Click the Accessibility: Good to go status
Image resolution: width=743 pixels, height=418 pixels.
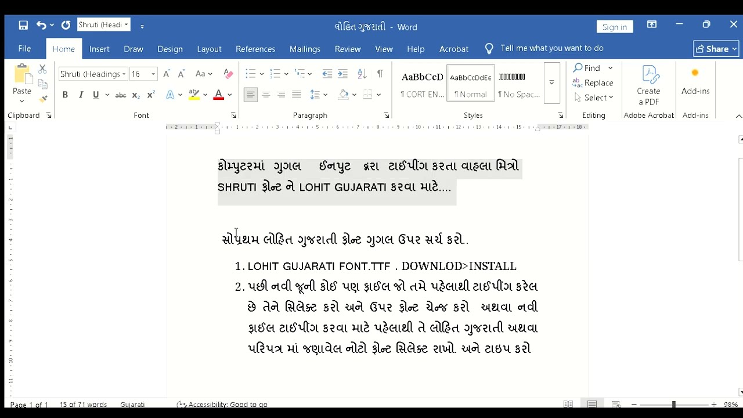click(222, 405)
